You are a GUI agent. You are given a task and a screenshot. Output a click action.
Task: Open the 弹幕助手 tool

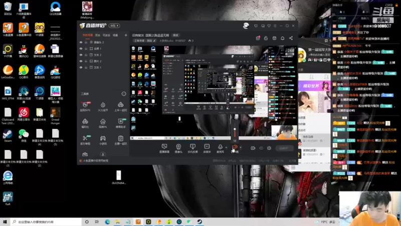[x=120, y=123]
